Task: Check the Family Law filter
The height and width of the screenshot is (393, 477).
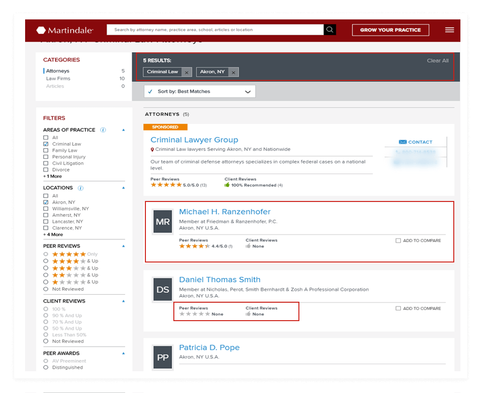Action: click(45, 150)
